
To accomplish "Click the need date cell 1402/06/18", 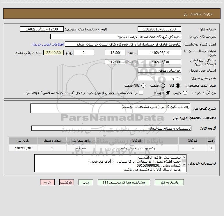I will point(23,148).
